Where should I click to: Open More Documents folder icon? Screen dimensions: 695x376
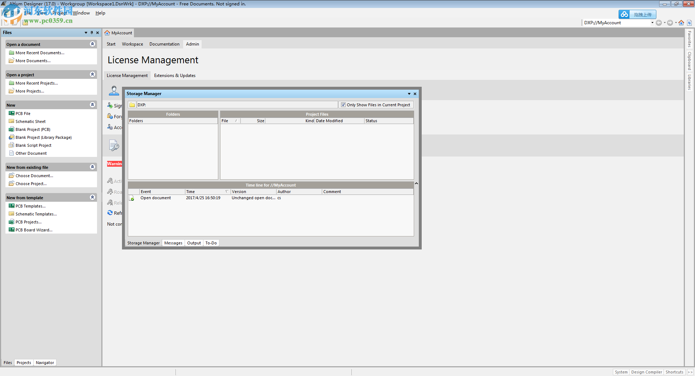[12, 61]
